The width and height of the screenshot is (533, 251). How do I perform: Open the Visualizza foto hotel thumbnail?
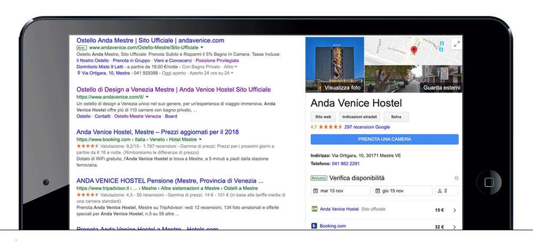(x=335, y=64)
